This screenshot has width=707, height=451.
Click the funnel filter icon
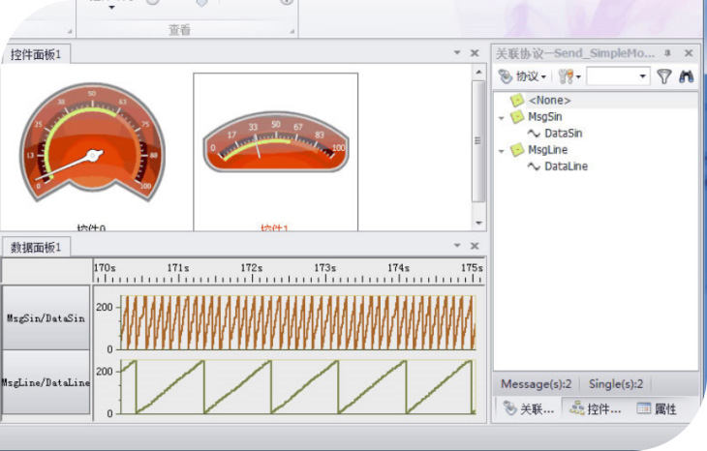click(x=663, y=76)
